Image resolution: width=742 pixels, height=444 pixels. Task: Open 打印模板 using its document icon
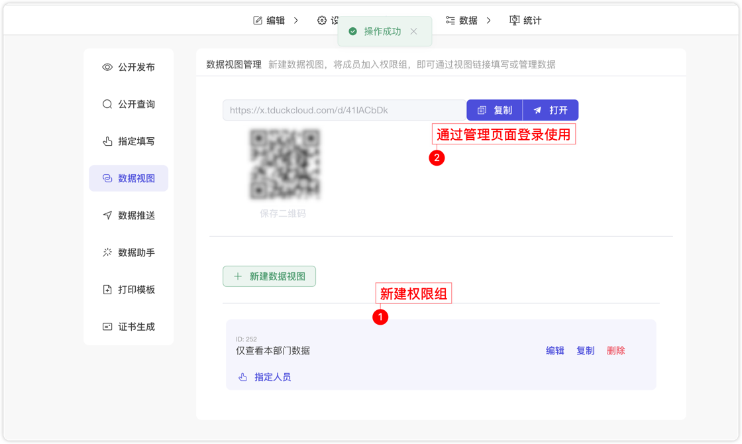106,289
